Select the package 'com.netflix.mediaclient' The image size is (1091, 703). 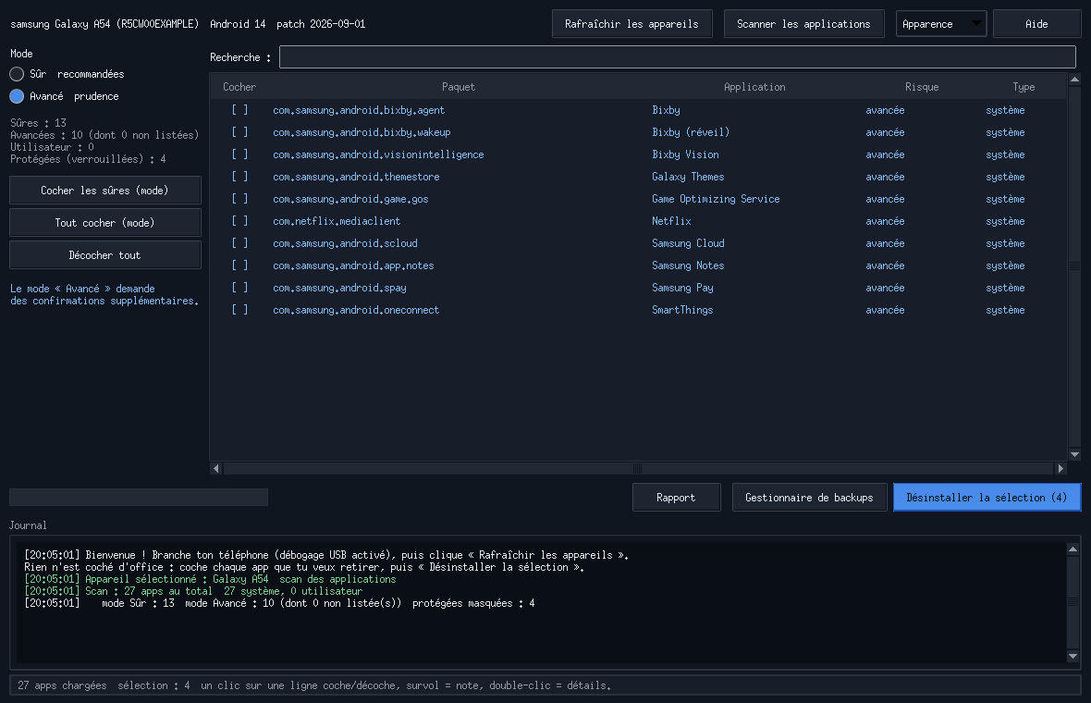pyautogui.click(x=337, y=221)
